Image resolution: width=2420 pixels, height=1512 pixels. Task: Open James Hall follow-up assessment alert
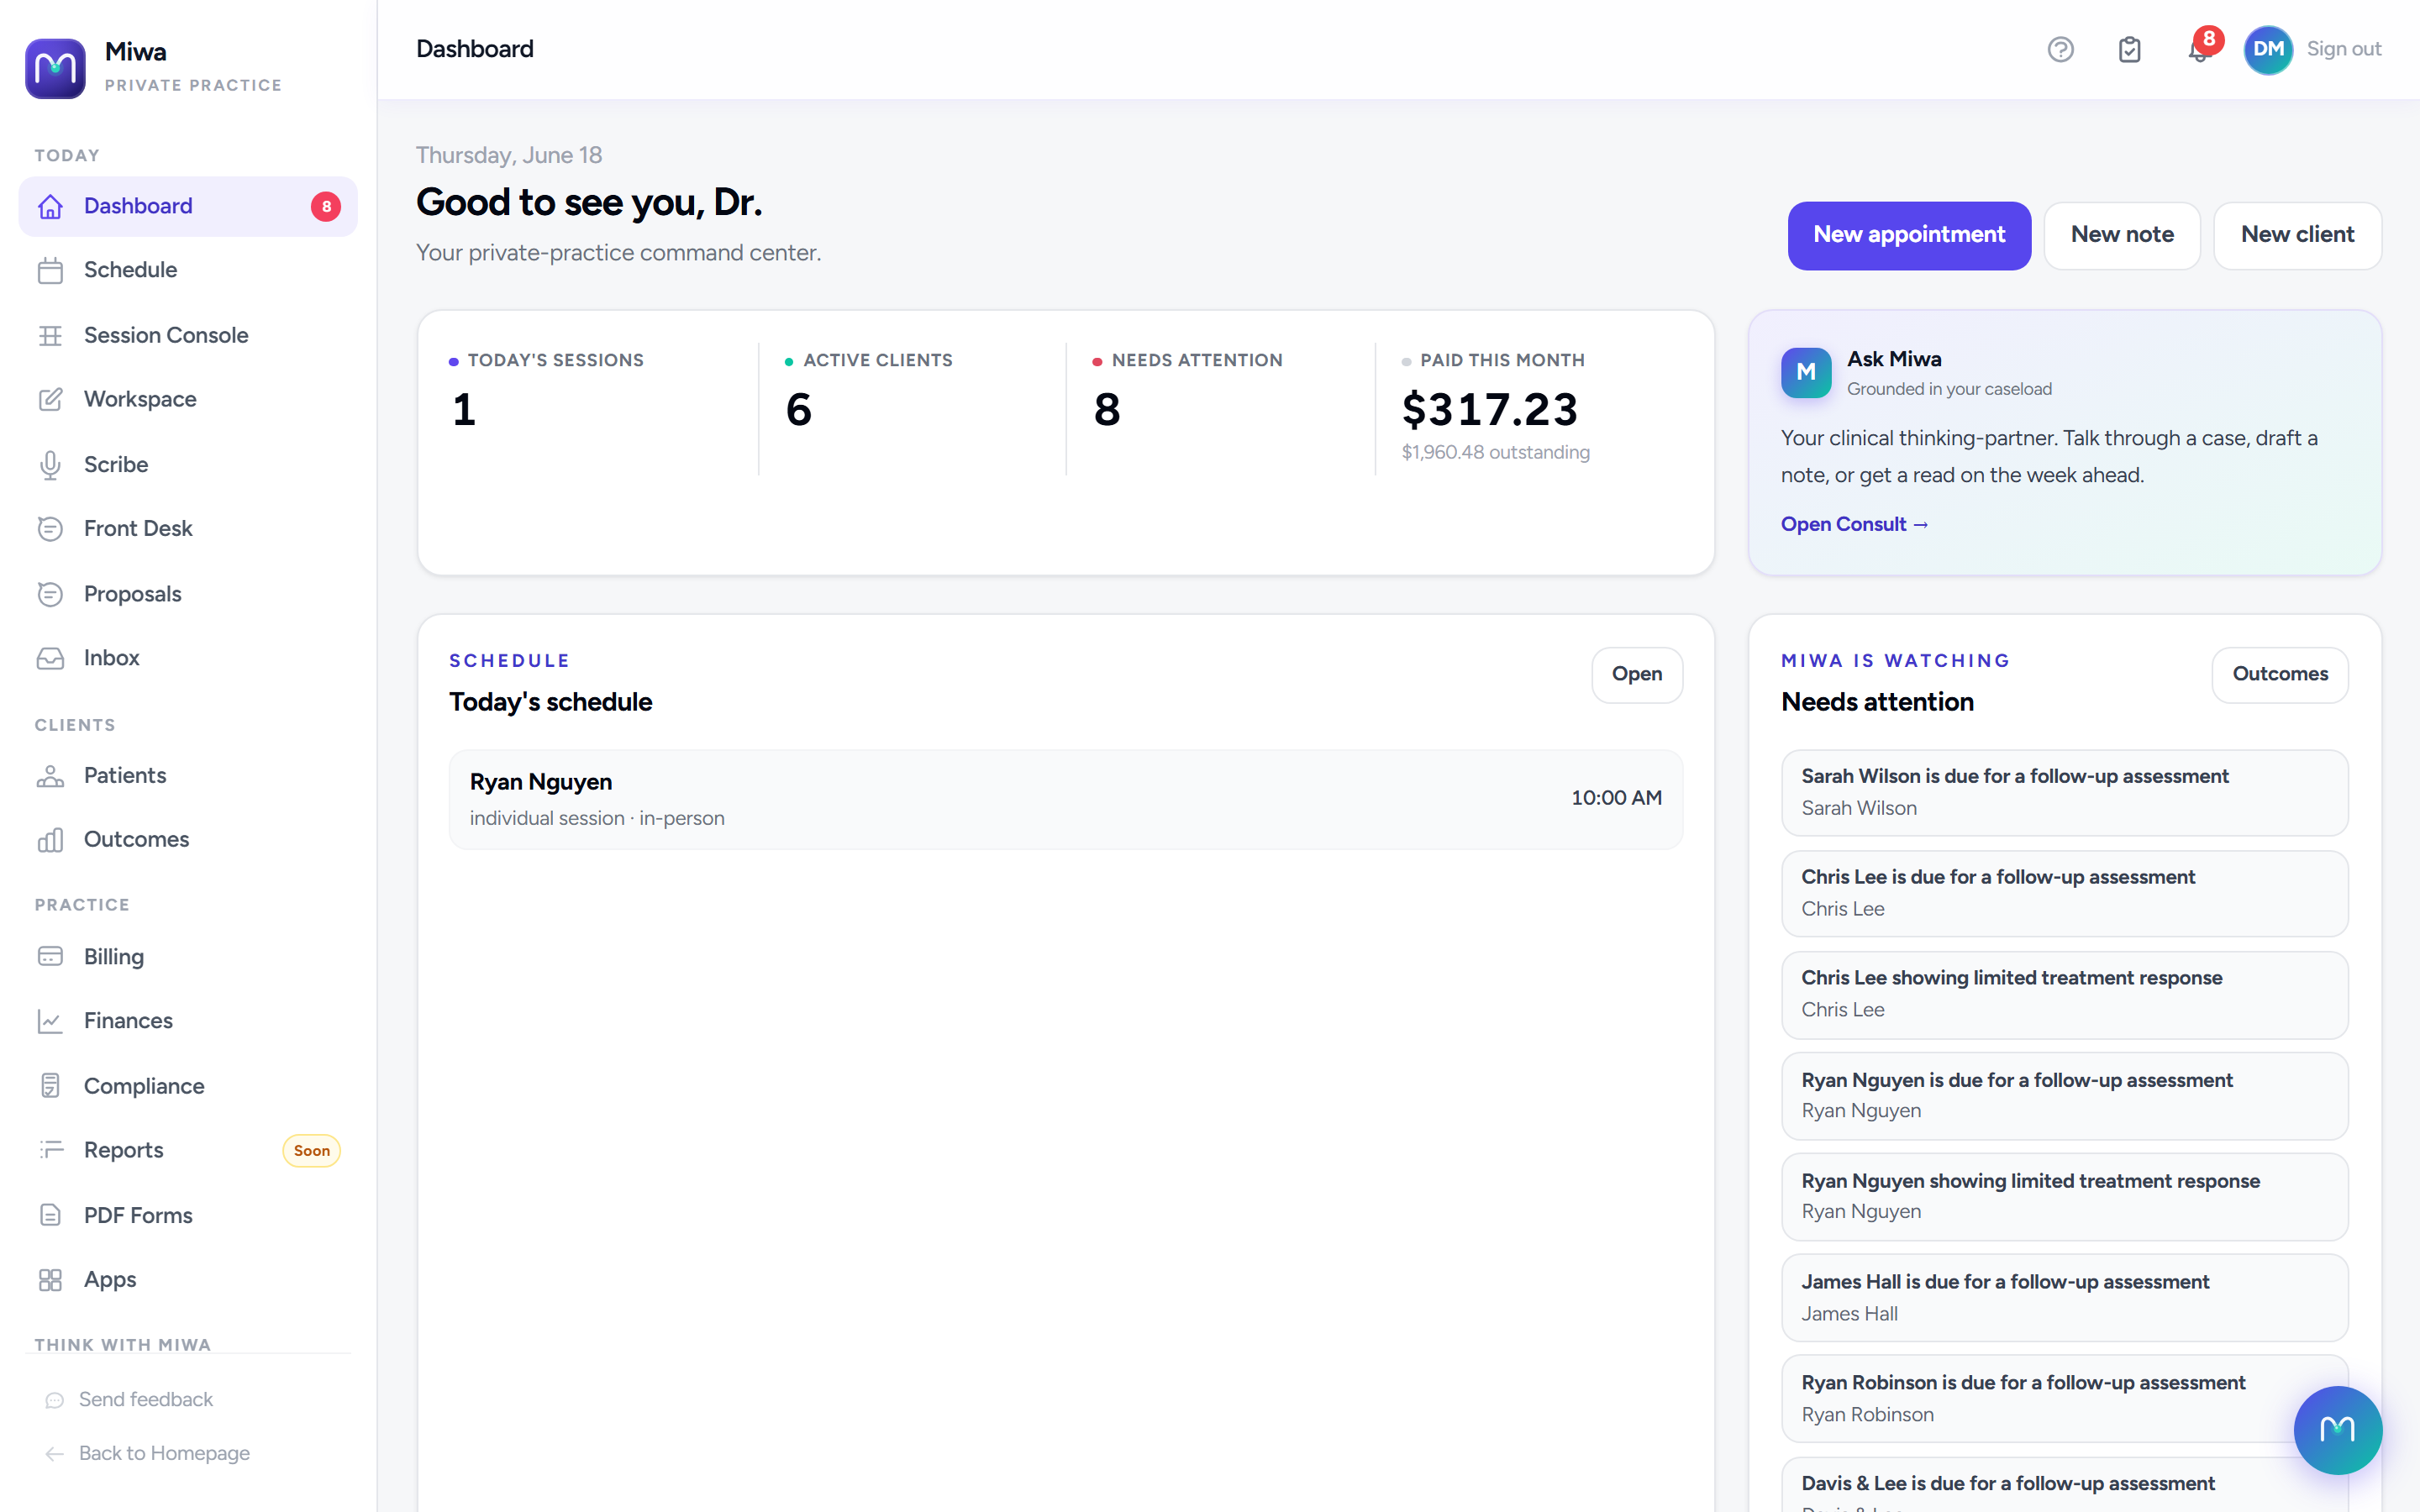tap(2064, 1298)
